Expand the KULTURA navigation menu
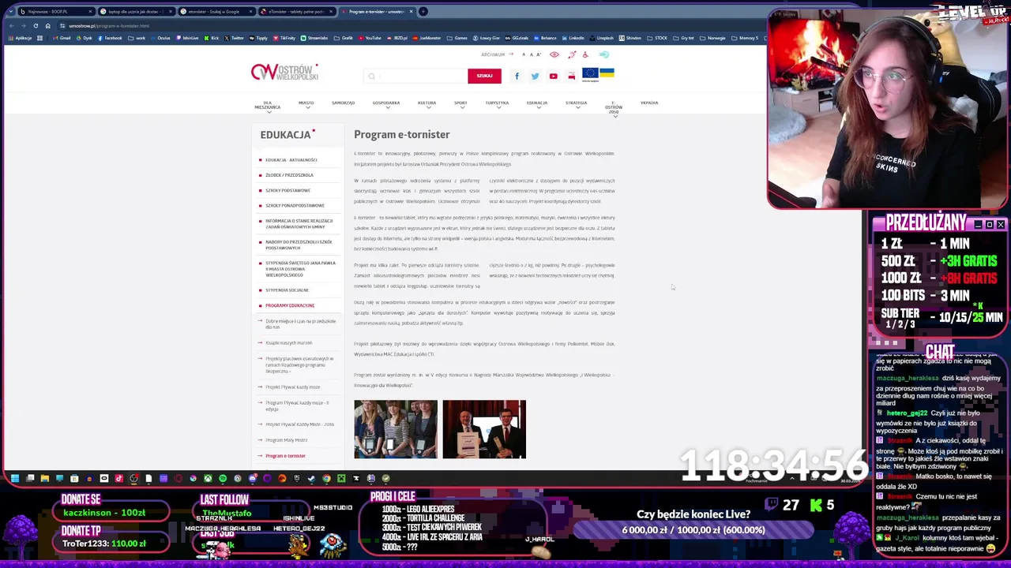Image resolution: width=1011 pixels, height=568 pixels. (427, 104)
